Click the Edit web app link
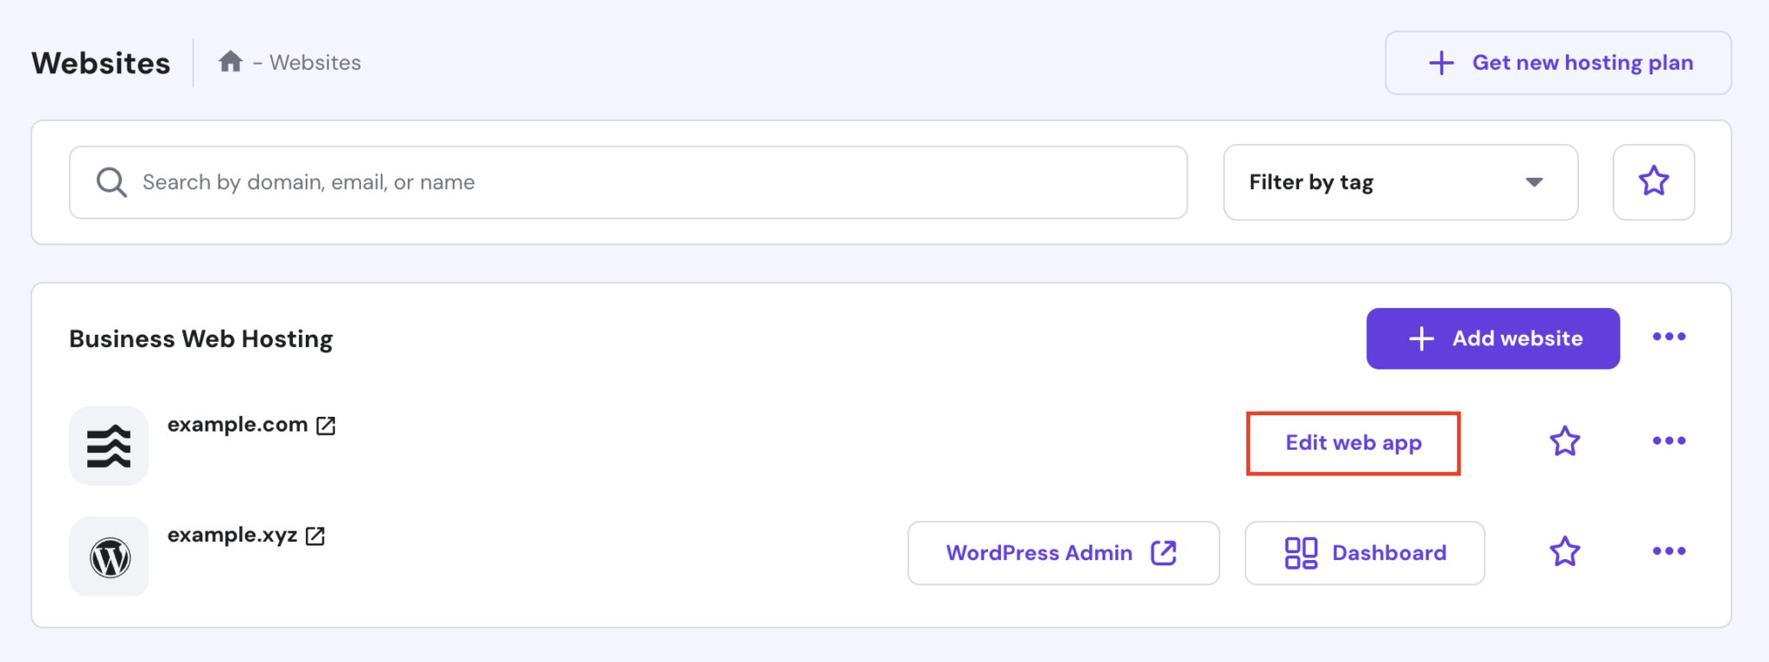The width and height of the screenshot is (1769, 662). [x=1353, y=443]
